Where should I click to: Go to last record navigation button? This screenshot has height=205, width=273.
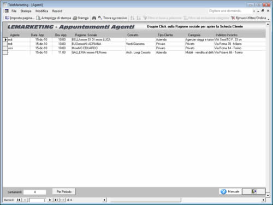tap(56, 200)
